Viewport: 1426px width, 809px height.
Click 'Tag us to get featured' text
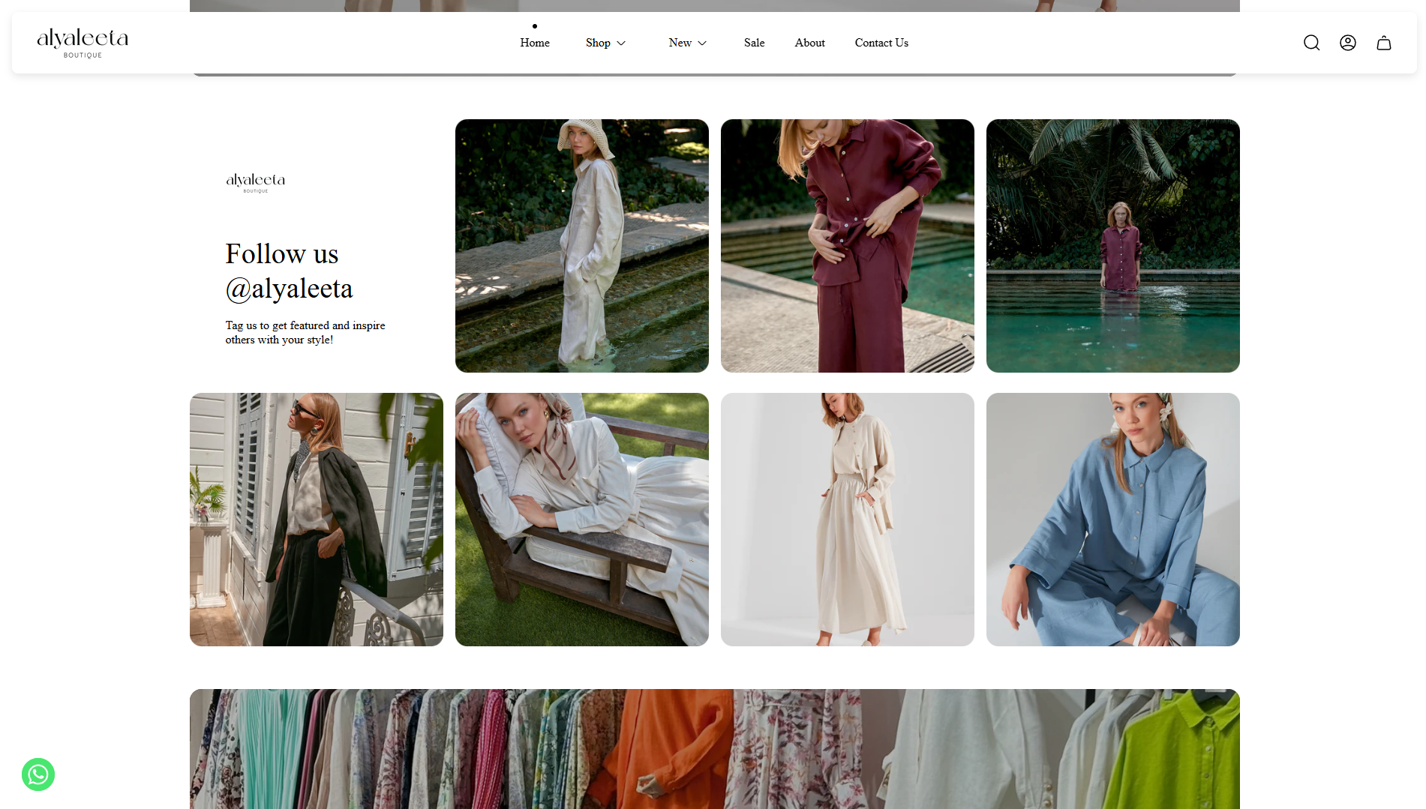point(305,332)
